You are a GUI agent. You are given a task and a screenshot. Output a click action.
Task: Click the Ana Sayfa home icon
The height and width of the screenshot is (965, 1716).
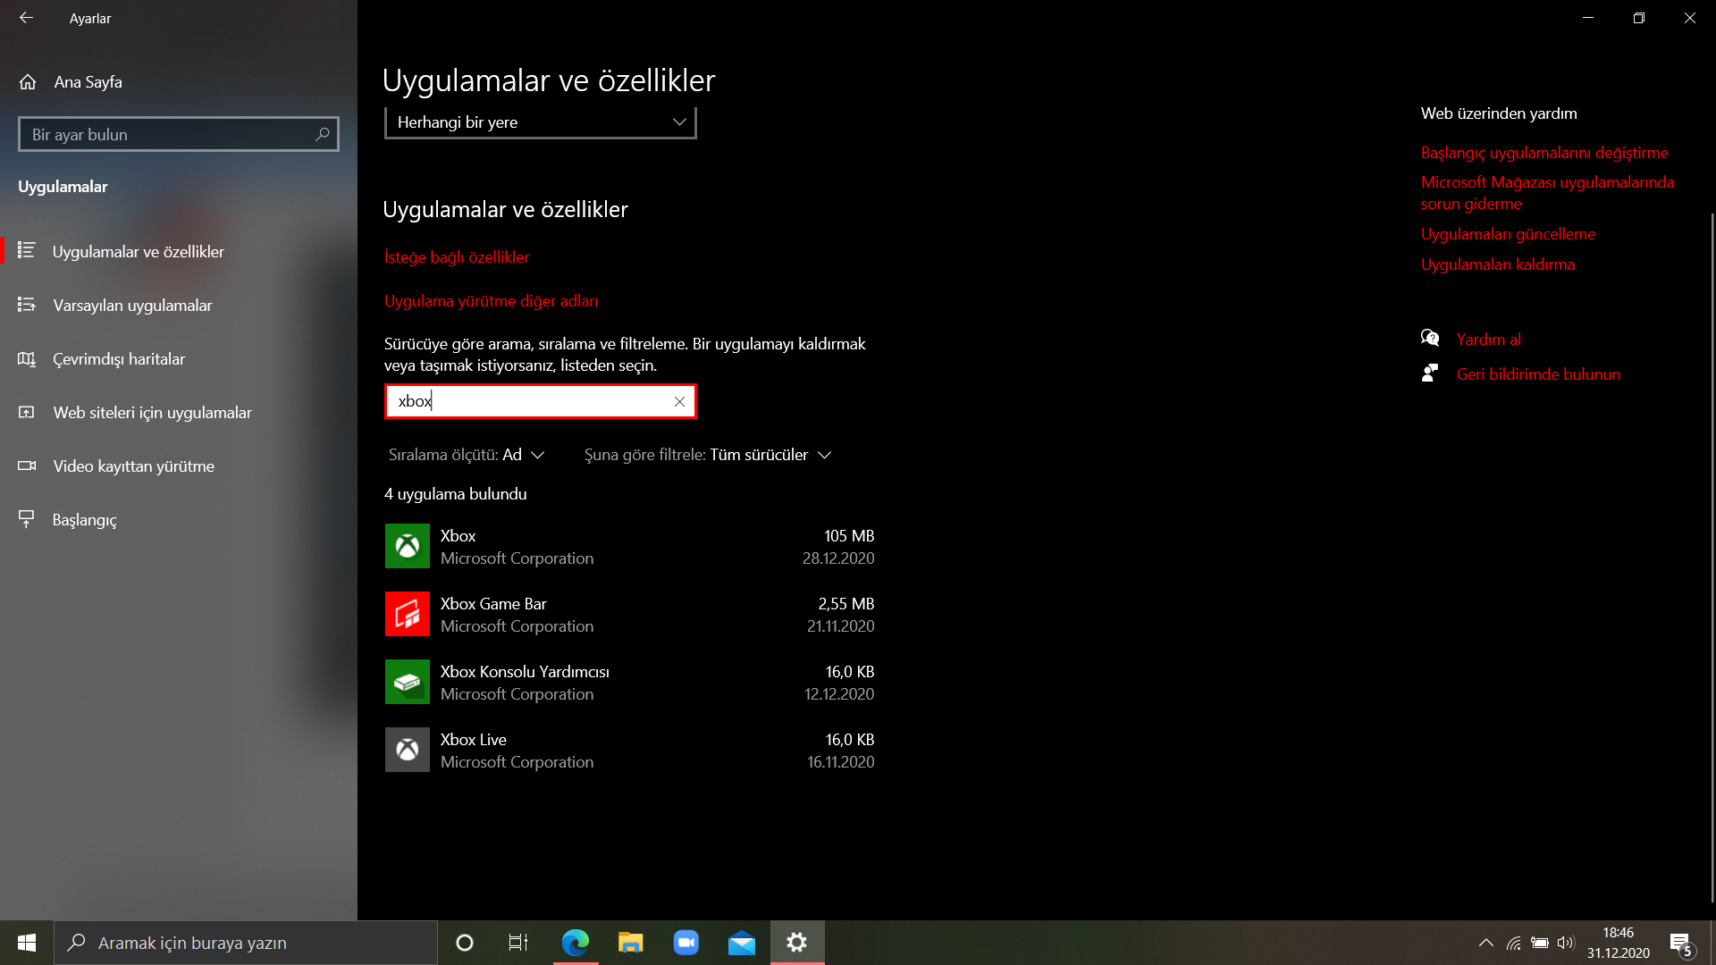tap(28, 82)
